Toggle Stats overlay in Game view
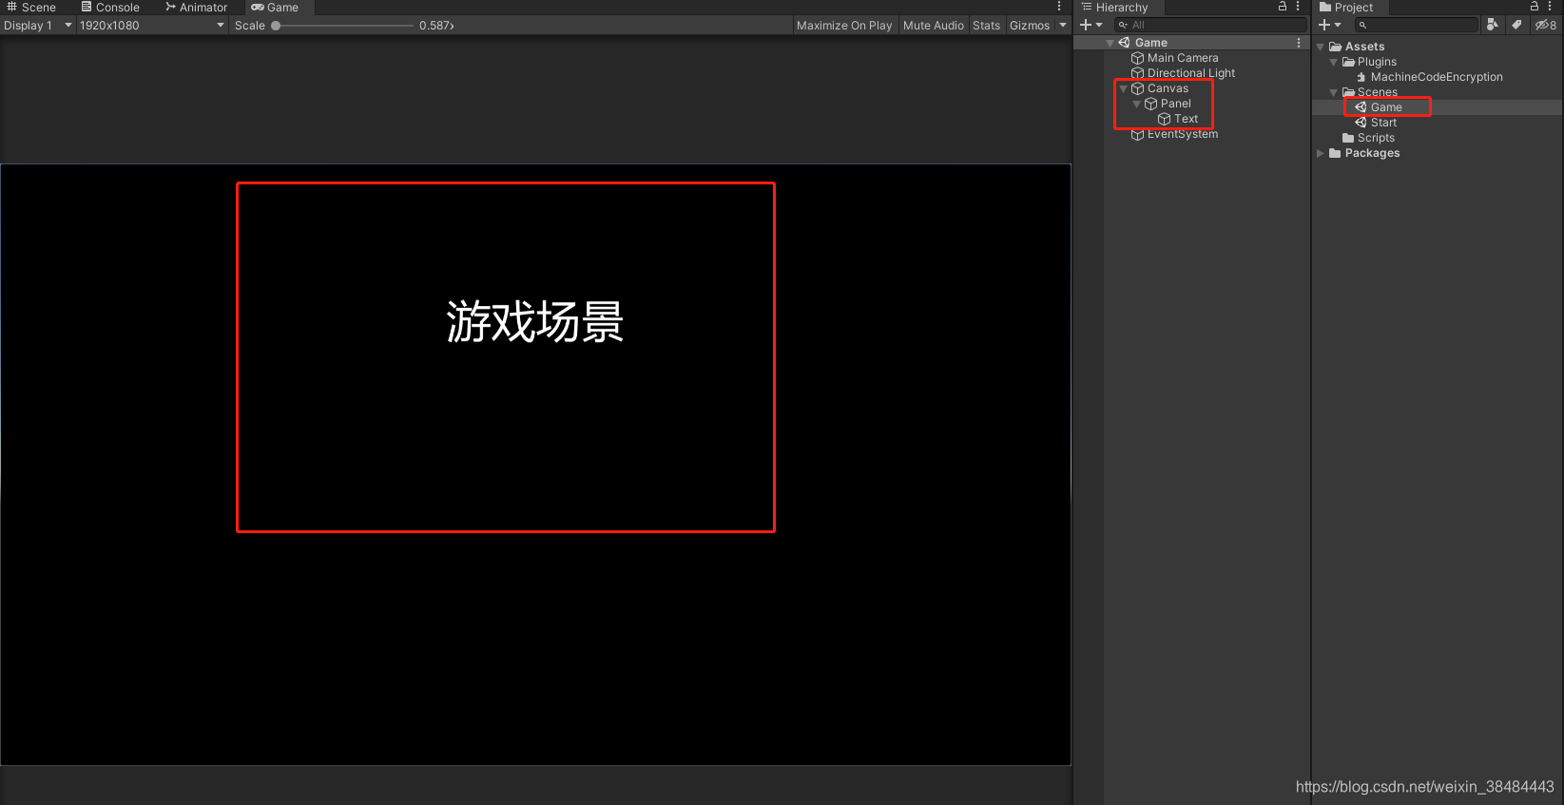1564x805 pixels. point(986,26)
